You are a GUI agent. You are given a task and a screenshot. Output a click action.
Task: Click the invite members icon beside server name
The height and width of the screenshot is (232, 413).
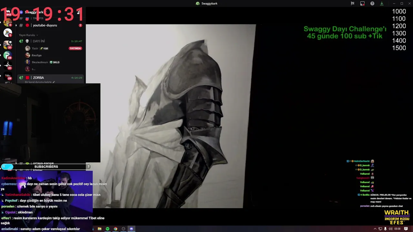pos(78,12)
